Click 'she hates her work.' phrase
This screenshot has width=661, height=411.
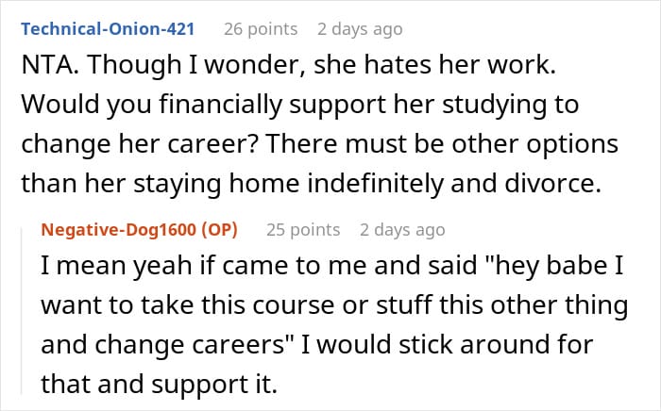tap(434, 65)
